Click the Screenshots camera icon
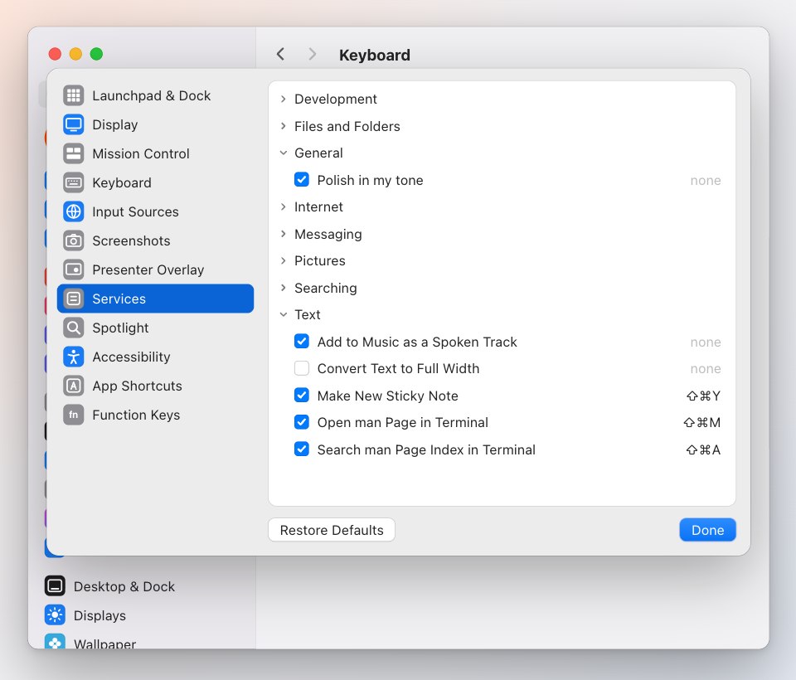This screenshot has height=680, width=796. (74, 240)
